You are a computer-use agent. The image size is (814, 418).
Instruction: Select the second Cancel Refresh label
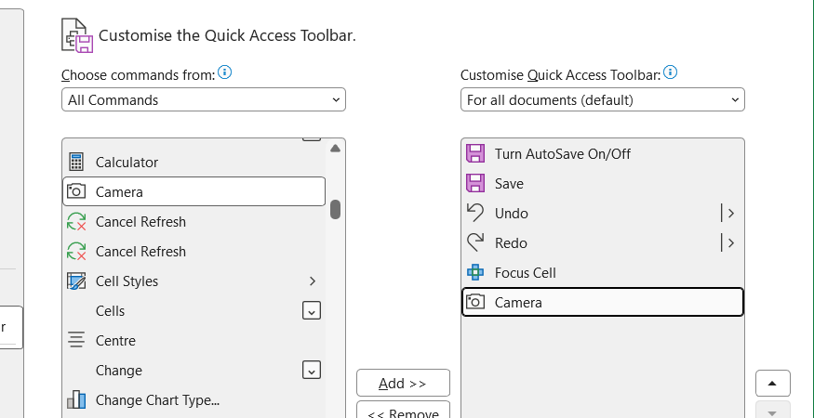[x=140, y=252]
